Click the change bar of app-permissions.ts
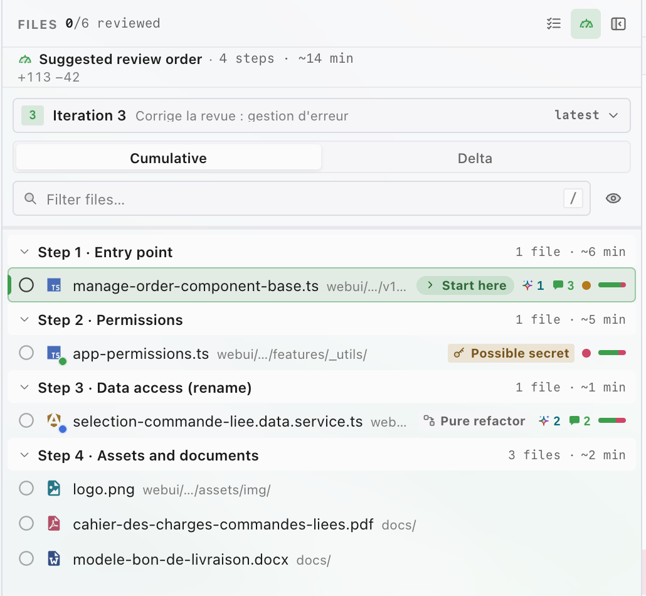 [612, 353]
